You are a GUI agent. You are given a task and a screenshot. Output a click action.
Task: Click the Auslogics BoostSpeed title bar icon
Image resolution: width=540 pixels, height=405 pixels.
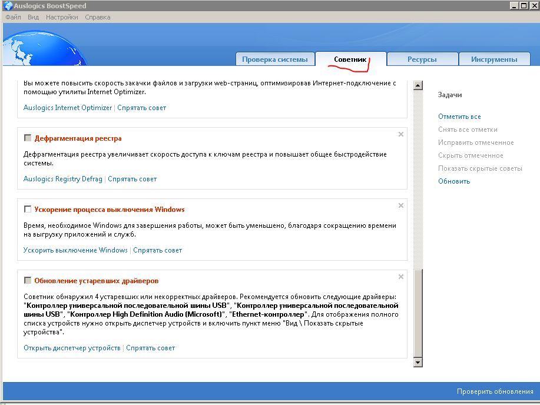[8, 6]
